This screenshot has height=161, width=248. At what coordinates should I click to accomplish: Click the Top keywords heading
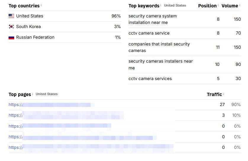click(144, 6)
